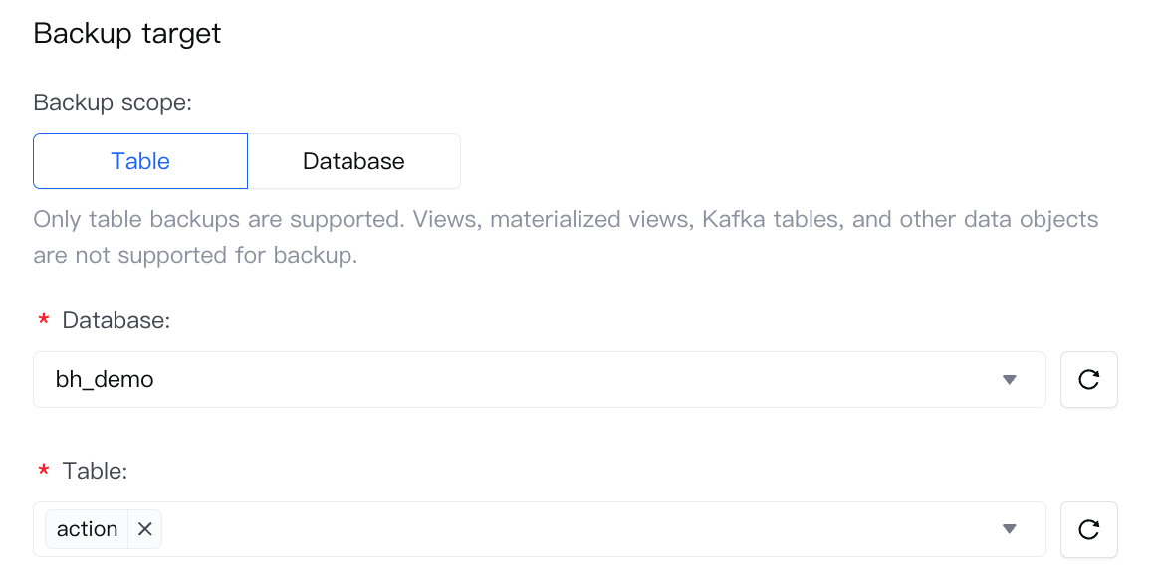
Task: Click the 'Table:' field label
Action: coord(95,471)
